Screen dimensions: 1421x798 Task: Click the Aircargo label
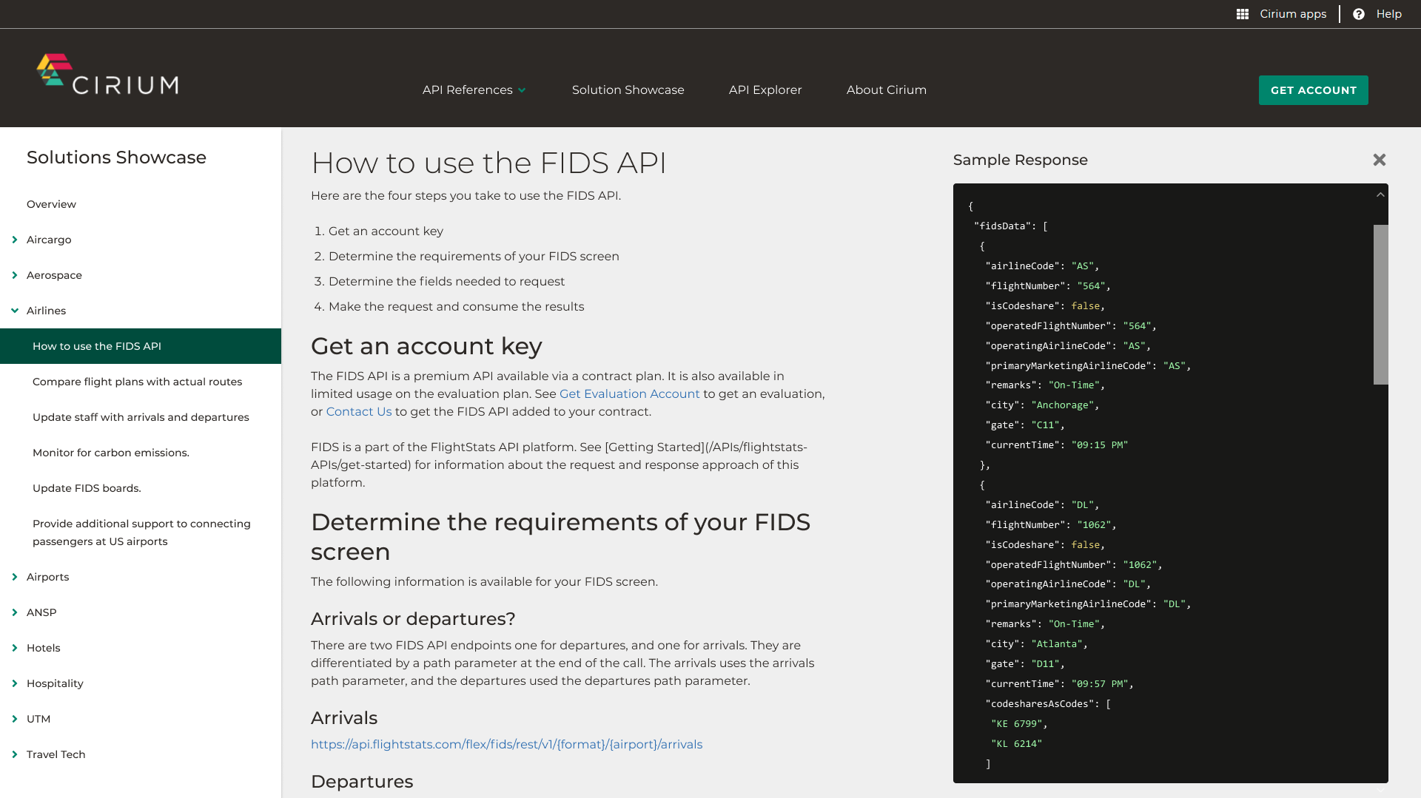pos(49,240)
